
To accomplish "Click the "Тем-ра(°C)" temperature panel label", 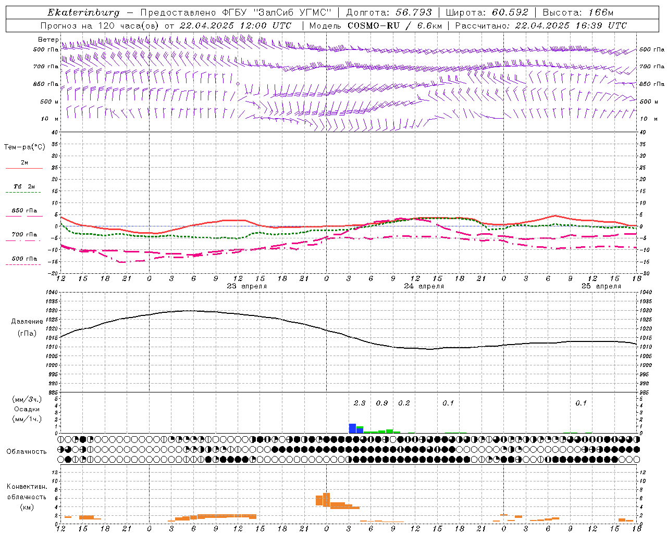I will click(24, 147).
